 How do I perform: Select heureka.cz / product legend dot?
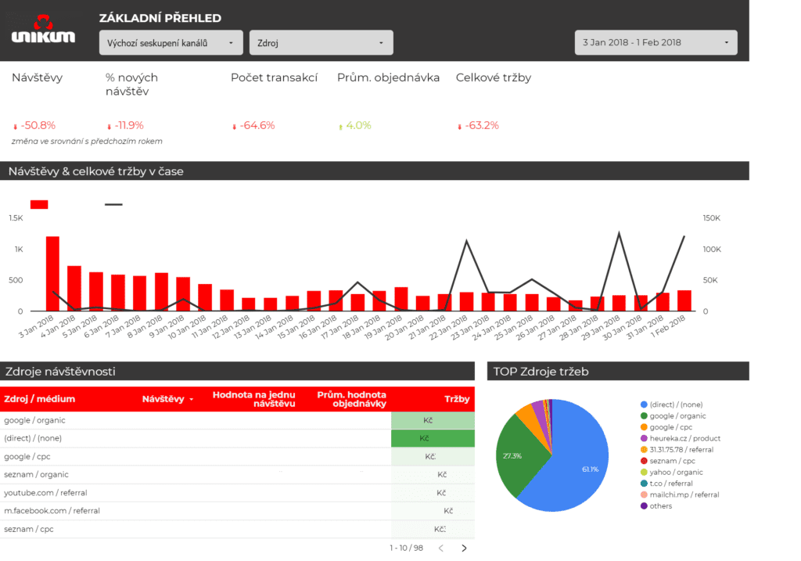(644, 439)
